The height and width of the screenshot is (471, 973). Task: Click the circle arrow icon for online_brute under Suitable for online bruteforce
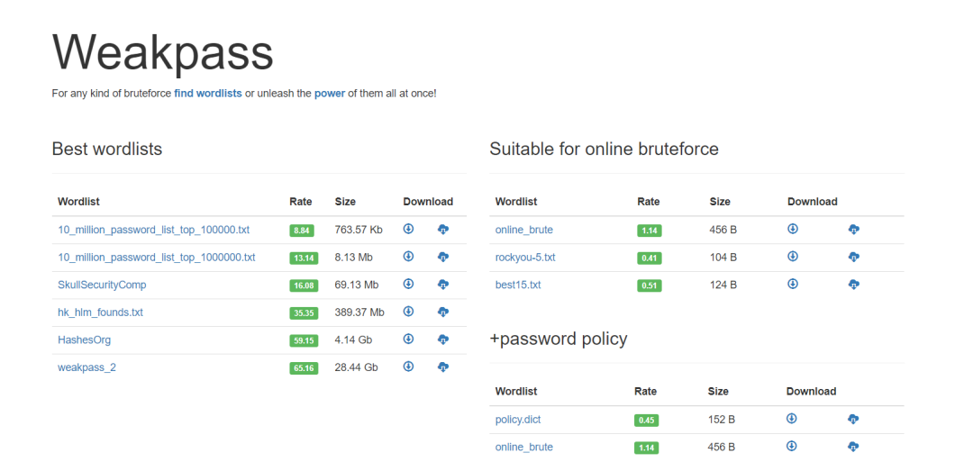[x=793, y=229]
